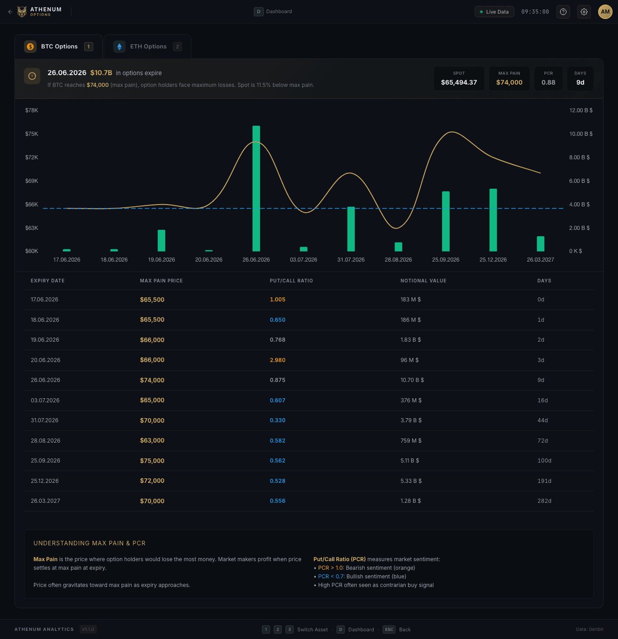Viewport: 618px width, 639px height.
Task: Click the $63,000 max pain price
Action: [152, 440]
